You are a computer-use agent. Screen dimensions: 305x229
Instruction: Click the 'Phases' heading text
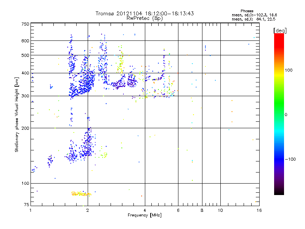tap(247, 11)
